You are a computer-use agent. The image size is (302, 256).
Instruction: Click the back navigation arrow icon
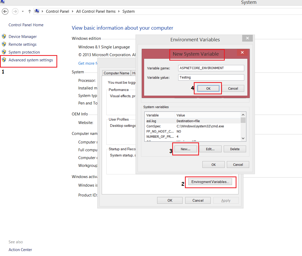pos(5,11)
